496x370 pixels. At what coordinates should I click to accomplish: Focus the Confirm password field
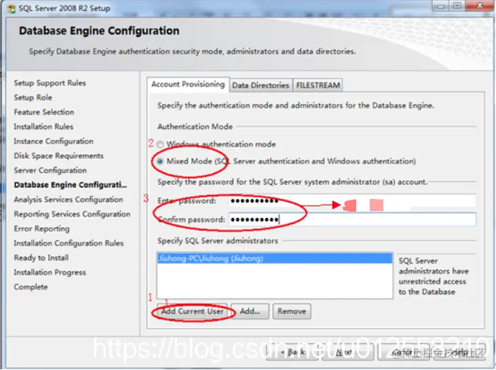[352, 219]
